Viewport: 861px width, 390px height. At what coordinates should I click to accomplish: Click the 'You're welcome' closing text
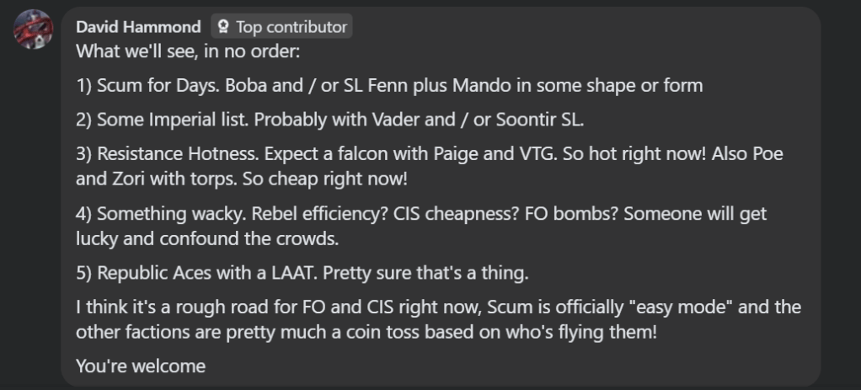click(141, 366)
